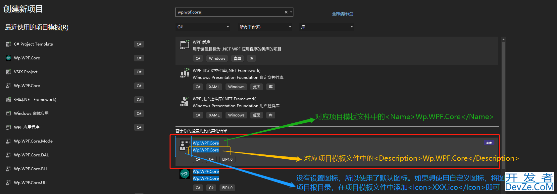The image size is (557, 194).
Task: Open the 库 project type filter dropdown
Action: click(x=327, y=27)
